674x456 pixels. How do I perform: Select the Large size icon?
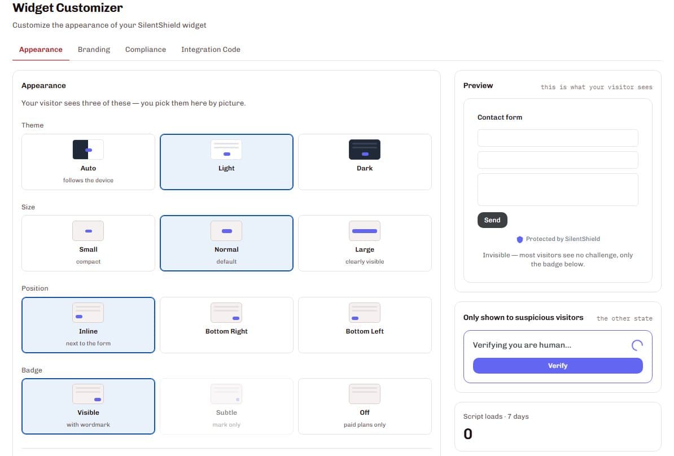tap(365, 231)
